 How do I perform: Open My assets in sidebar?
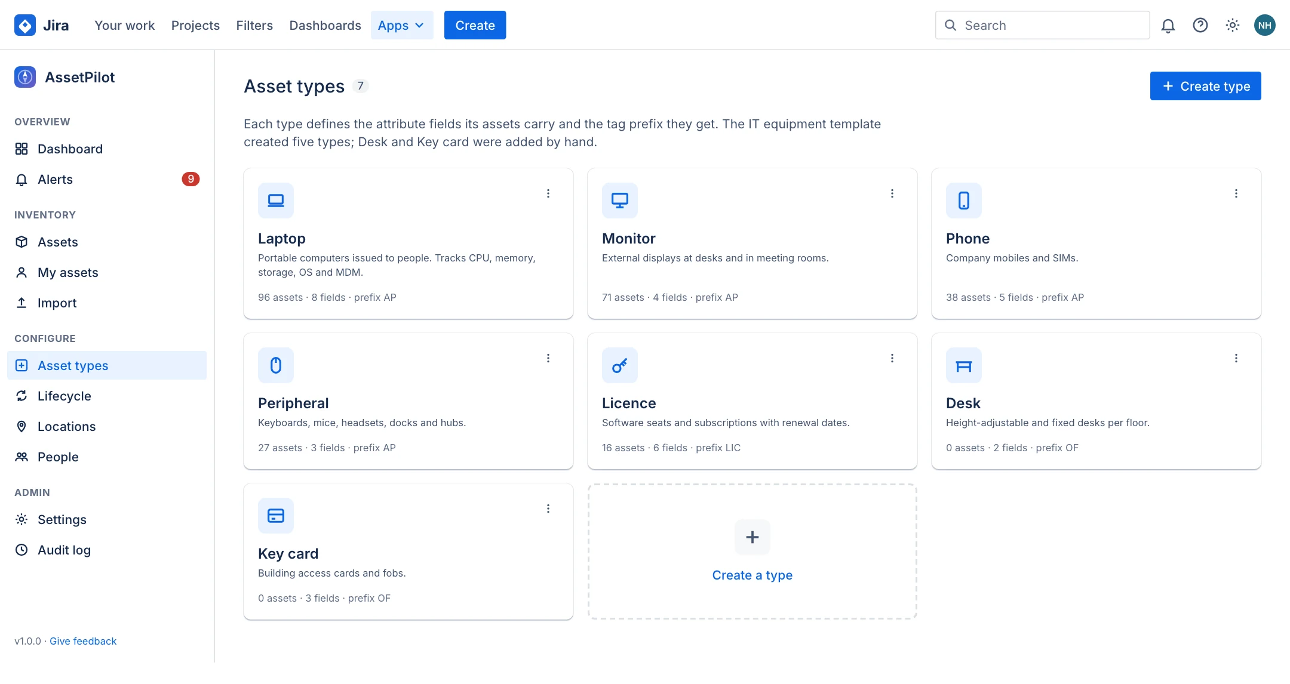click(107, 272)
